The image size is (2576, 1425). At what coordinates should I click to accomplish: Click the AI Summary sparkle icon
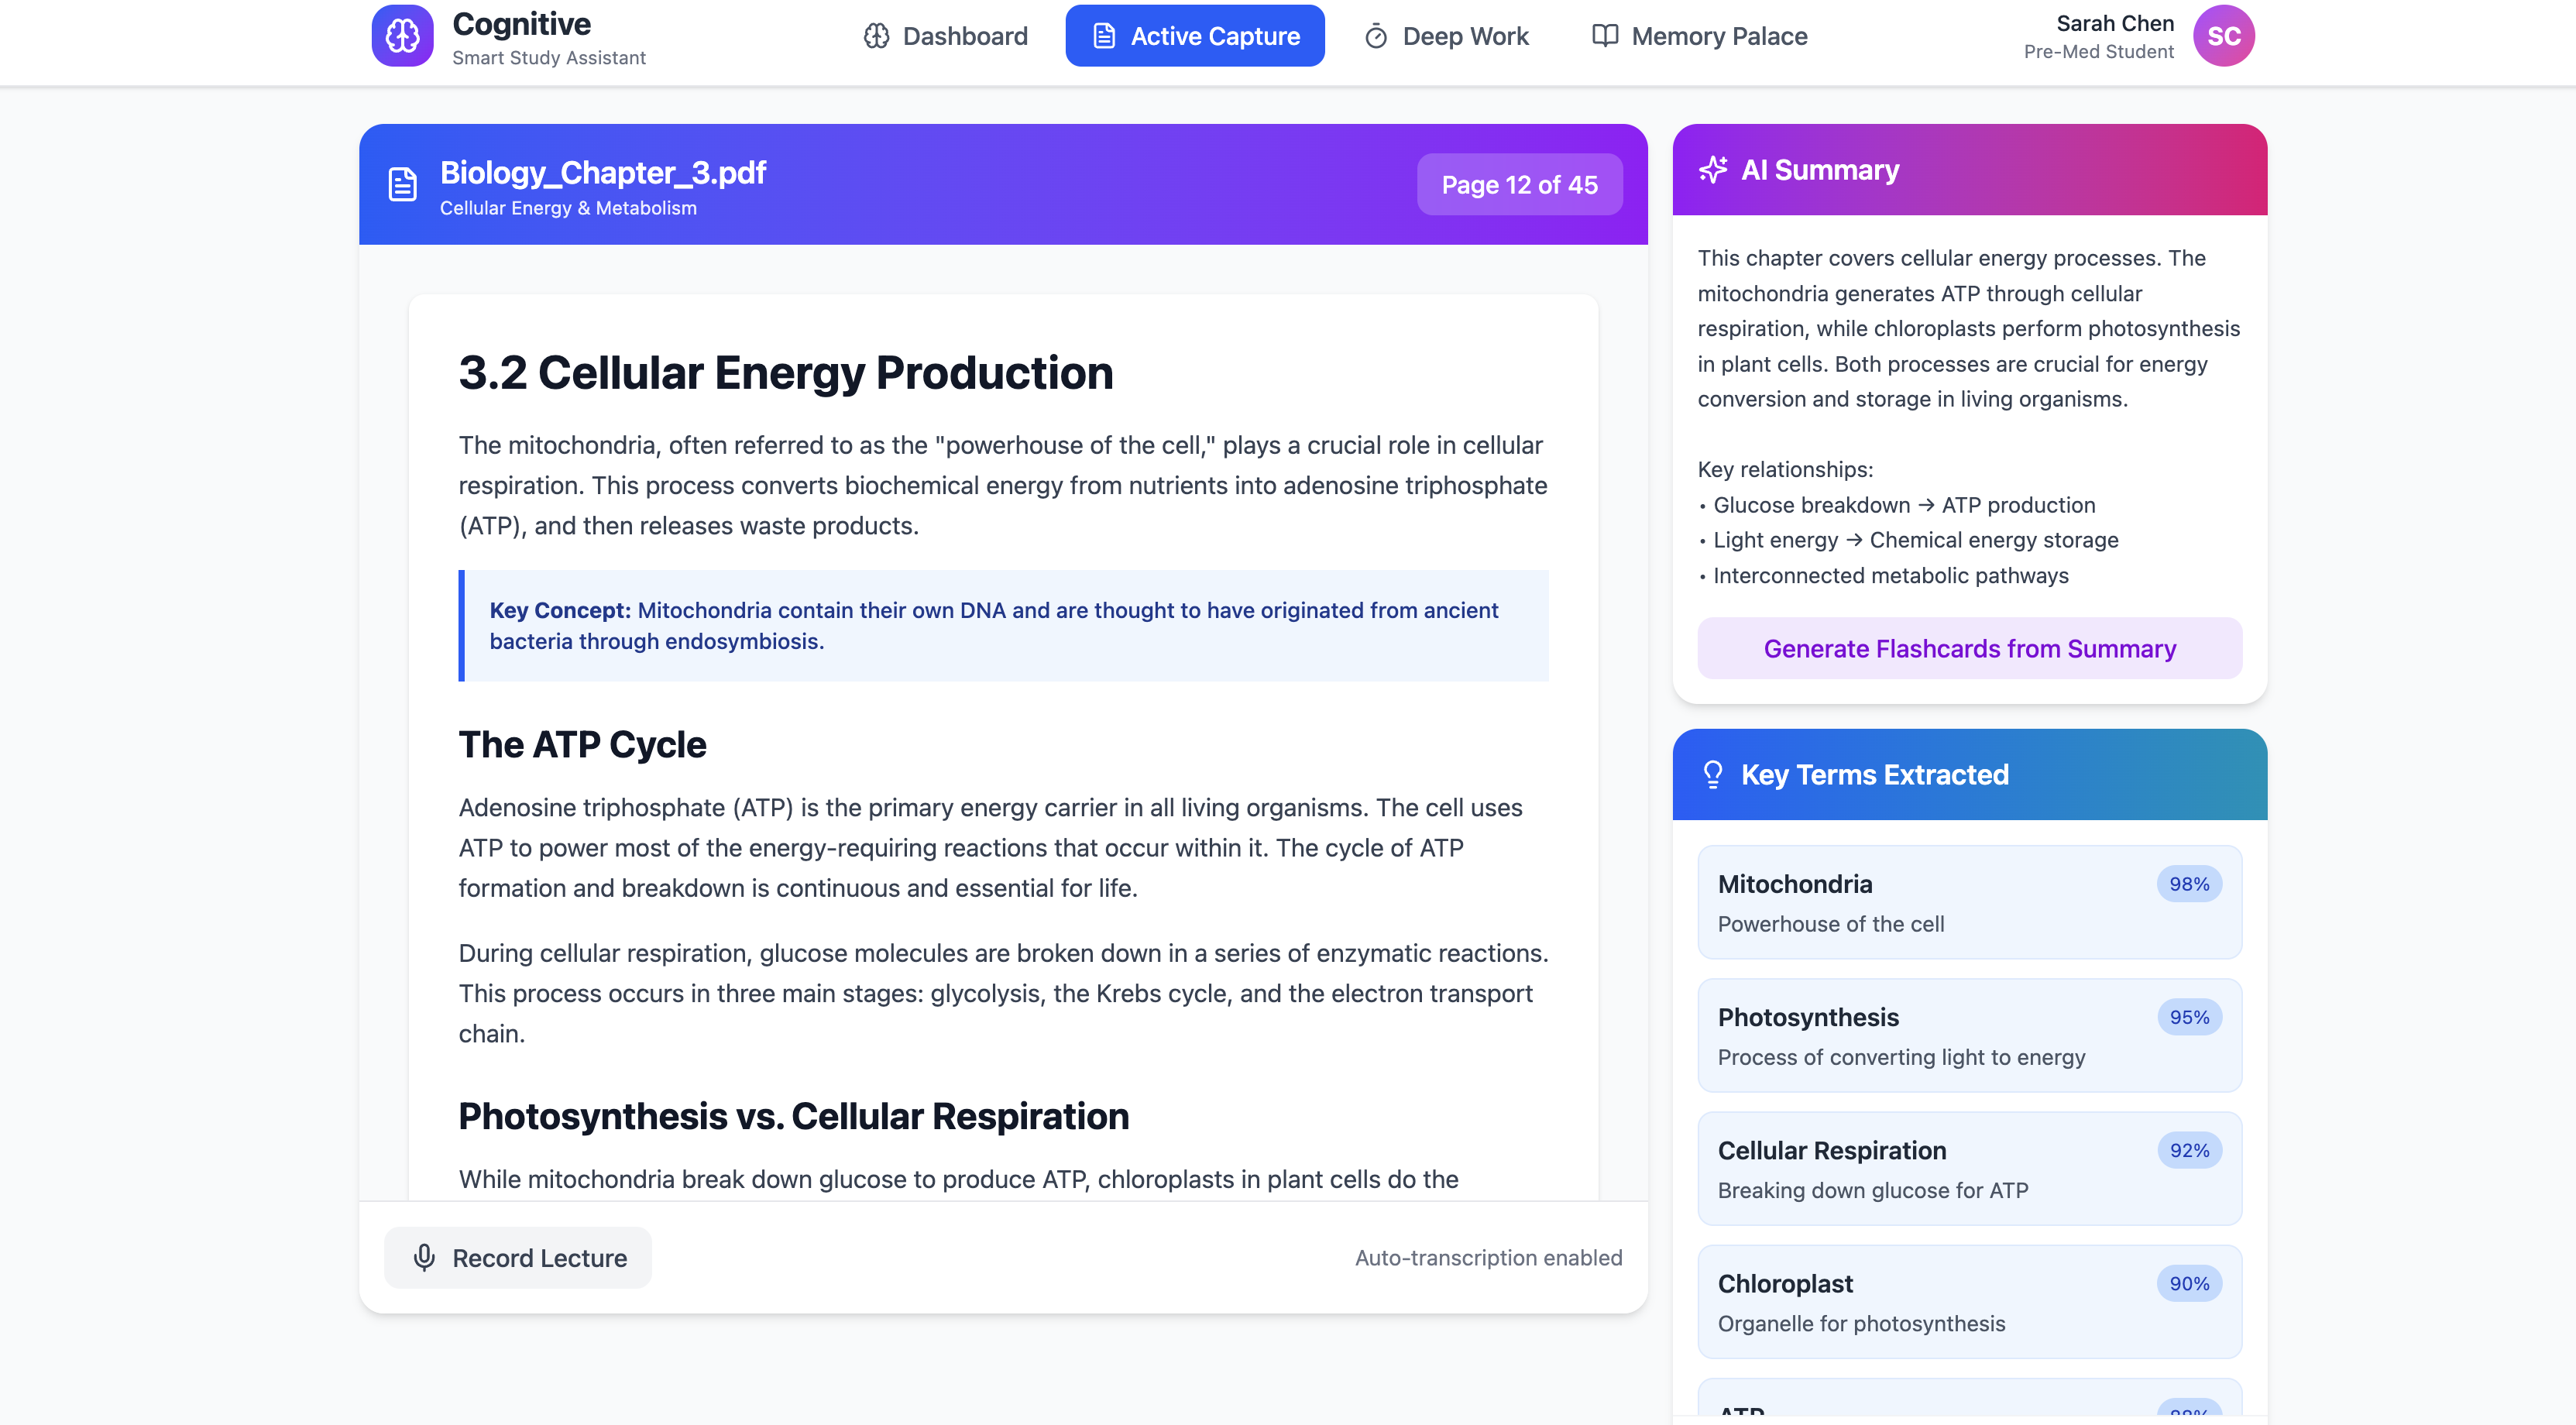(1712, 170)
